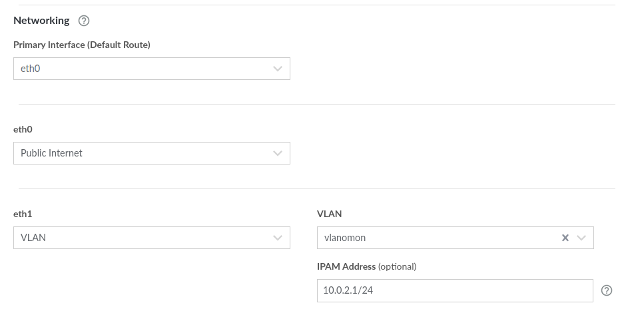The width and height of the screenshot is (634, 319).
Task: Click the (optional) text by IPAM Address
Action: 398,266
